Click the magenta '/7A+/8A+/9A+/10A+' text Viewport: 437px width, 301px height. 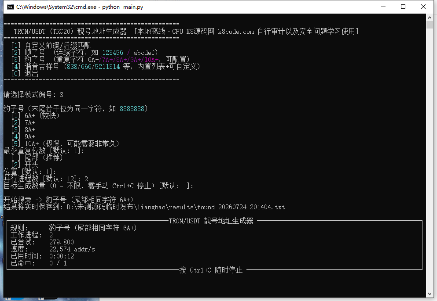(x=129, y=60)
